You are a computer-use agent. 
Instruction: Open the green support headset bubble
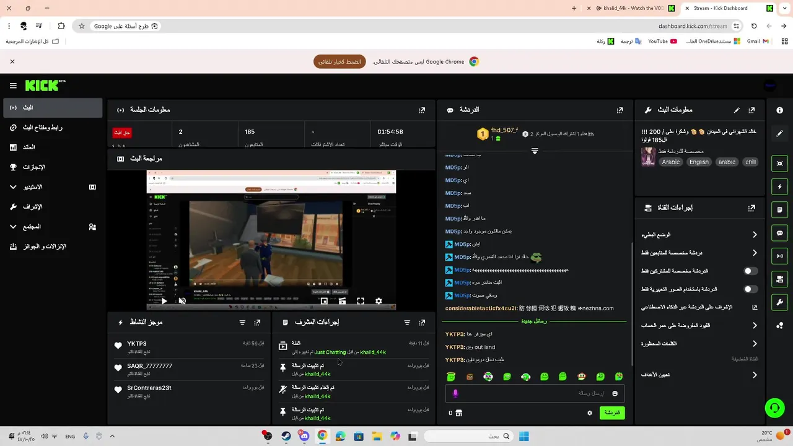click(774, 408)
